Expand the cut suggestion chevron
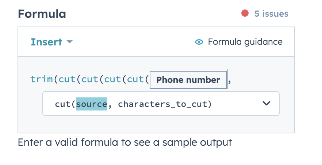322x165 pixels. pos(267,104)
